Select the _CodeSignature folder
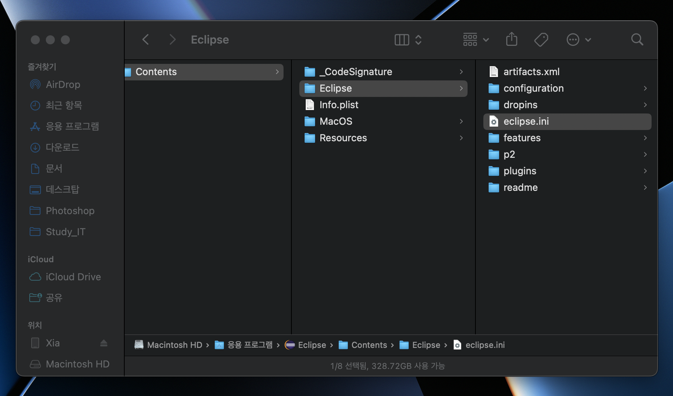Screen dimensions: 673x396 coord(383,72)
